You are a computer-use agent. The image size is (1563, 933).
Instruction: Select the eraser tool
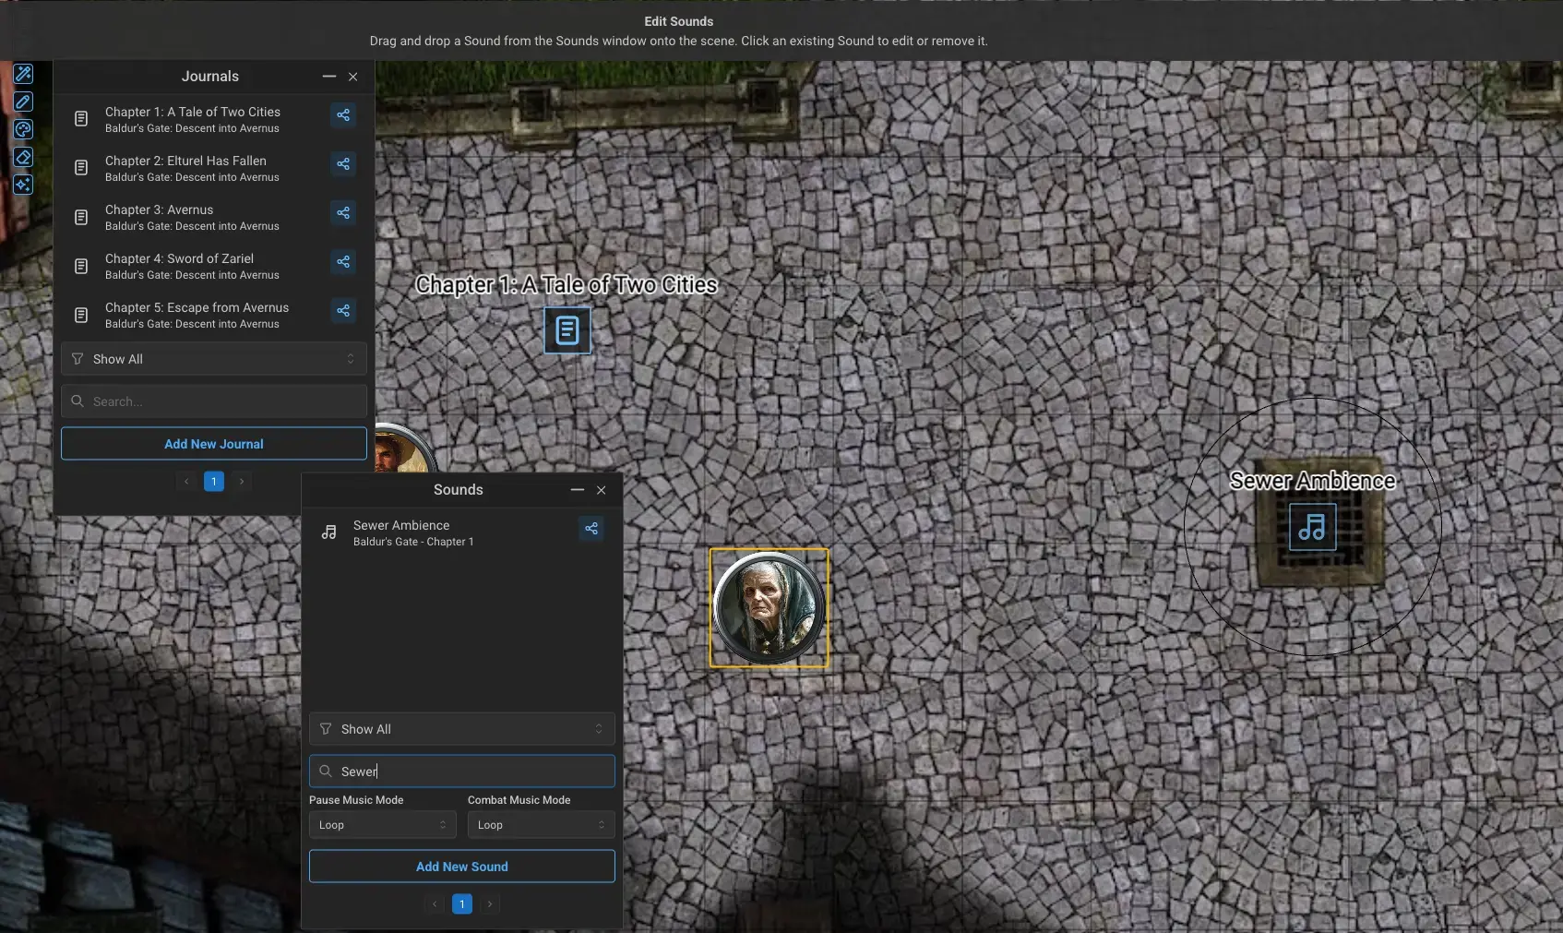click(23, 157)
